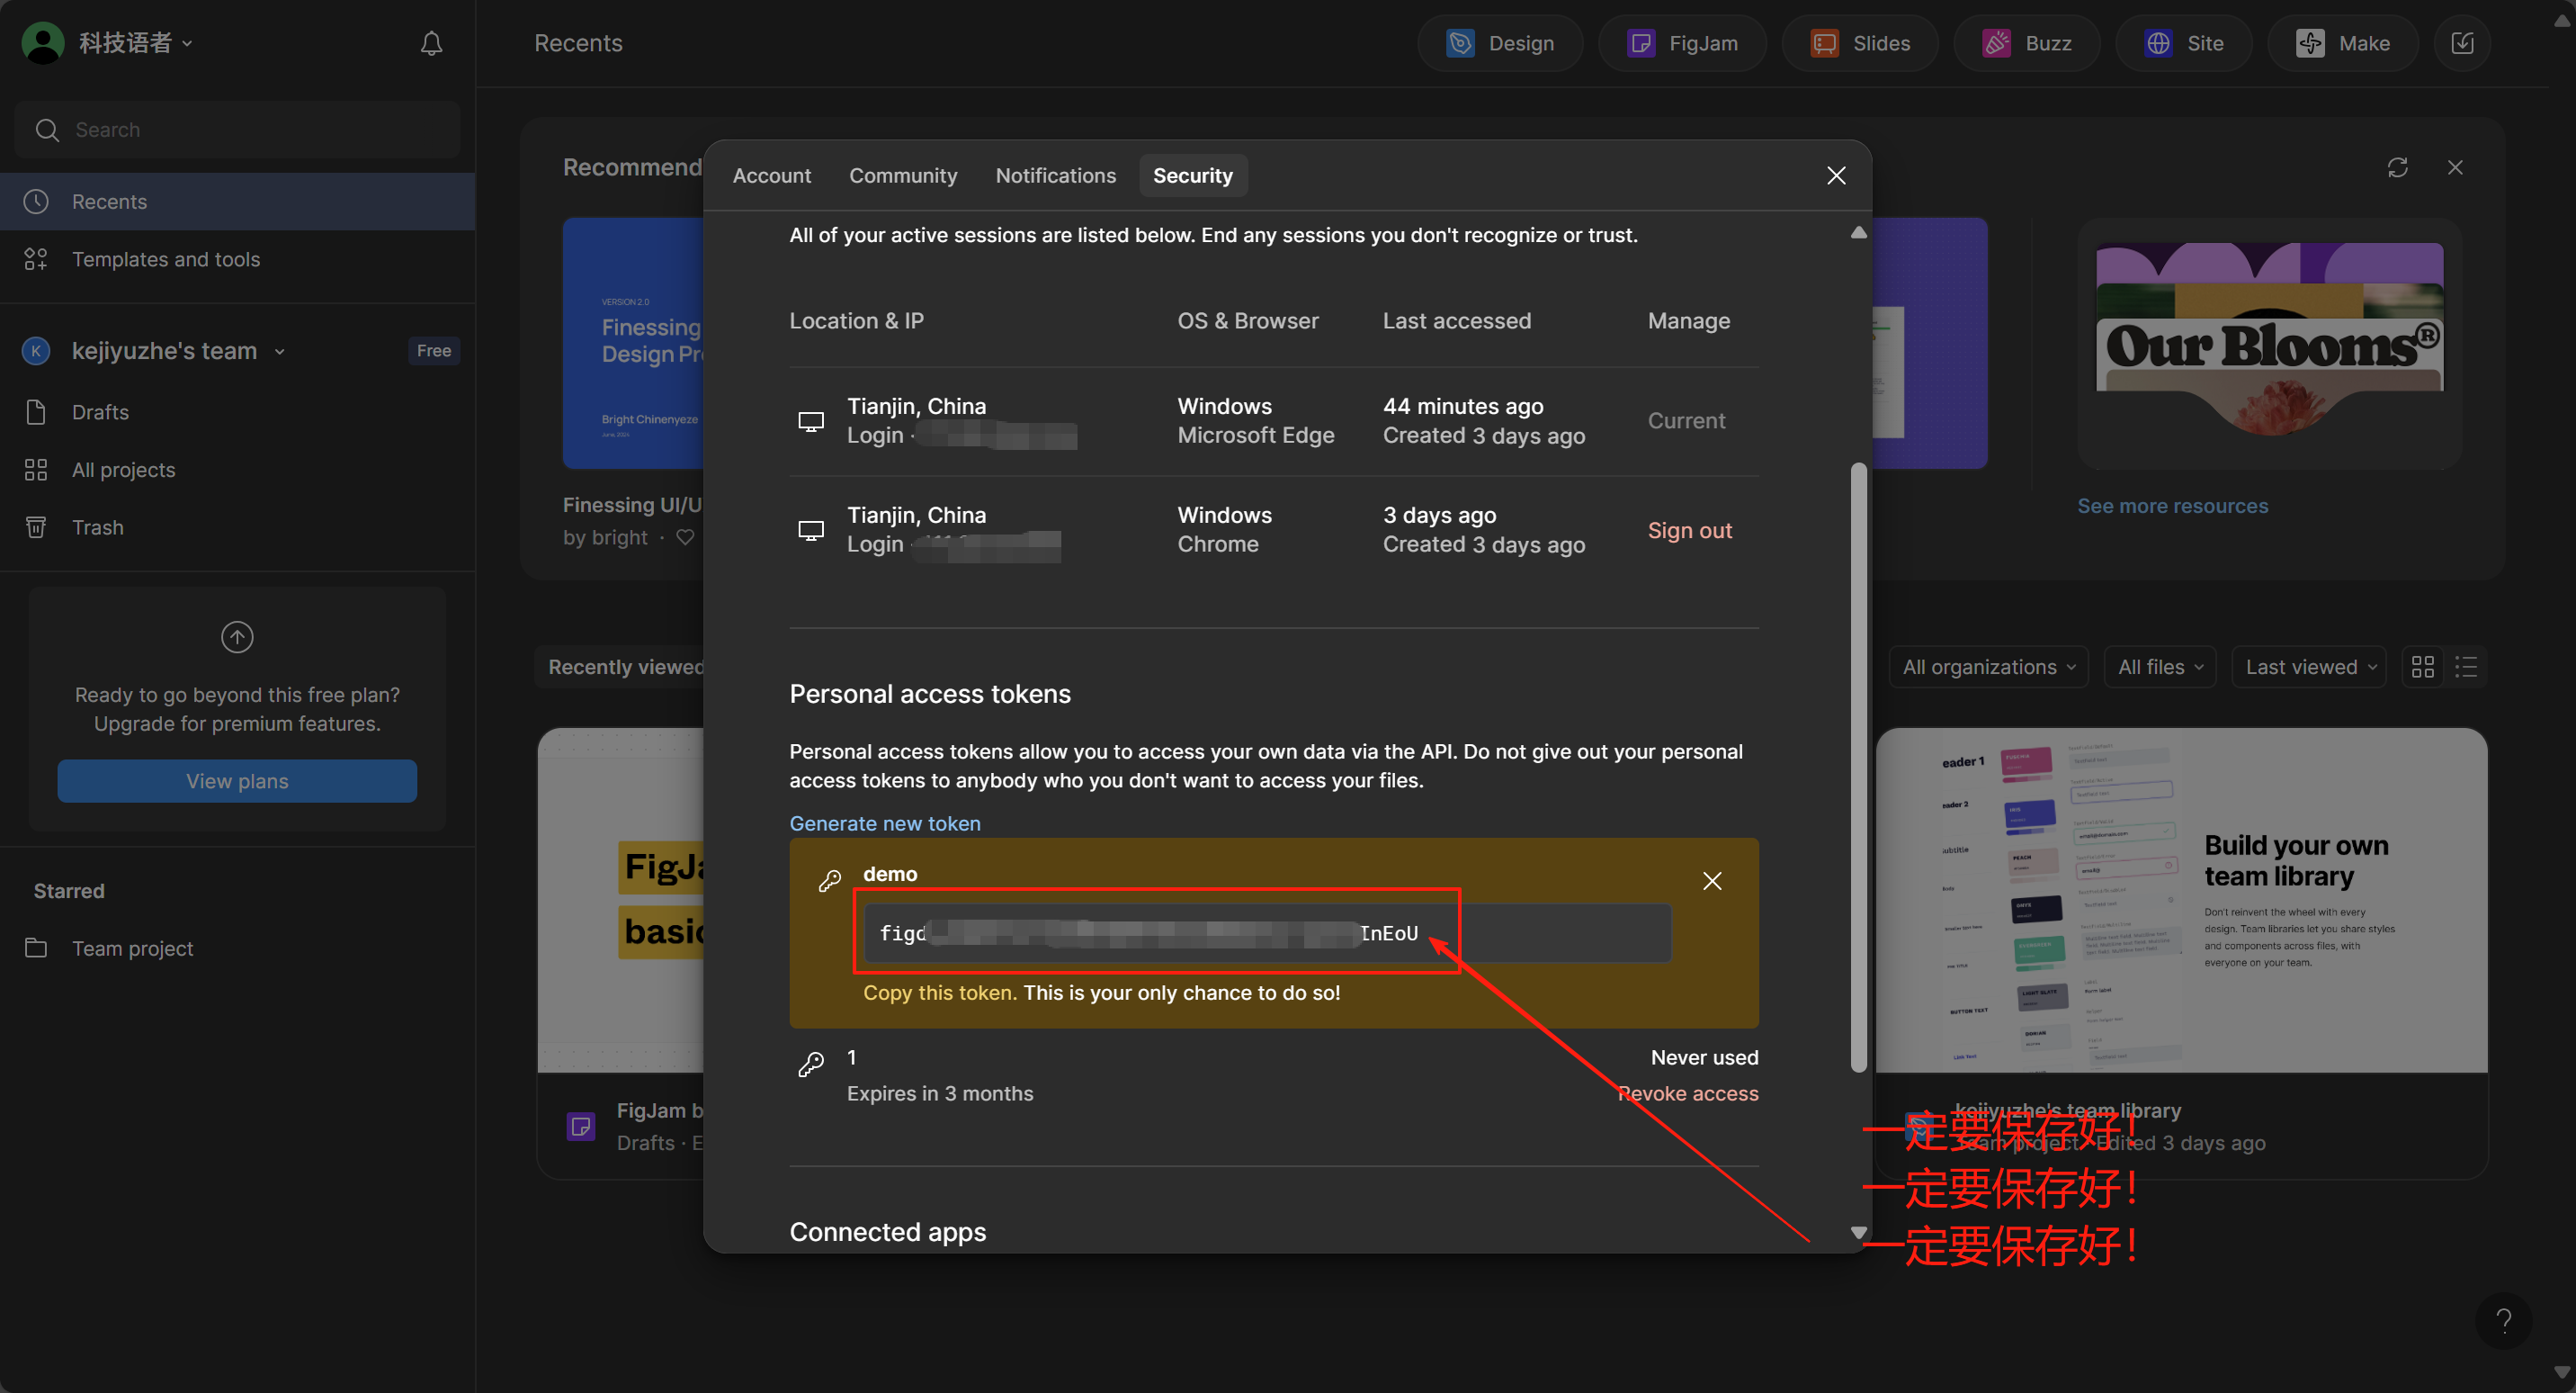Open the Buzz file creator
This screenshot has height=1393, width=2576.
point(2027,43)
